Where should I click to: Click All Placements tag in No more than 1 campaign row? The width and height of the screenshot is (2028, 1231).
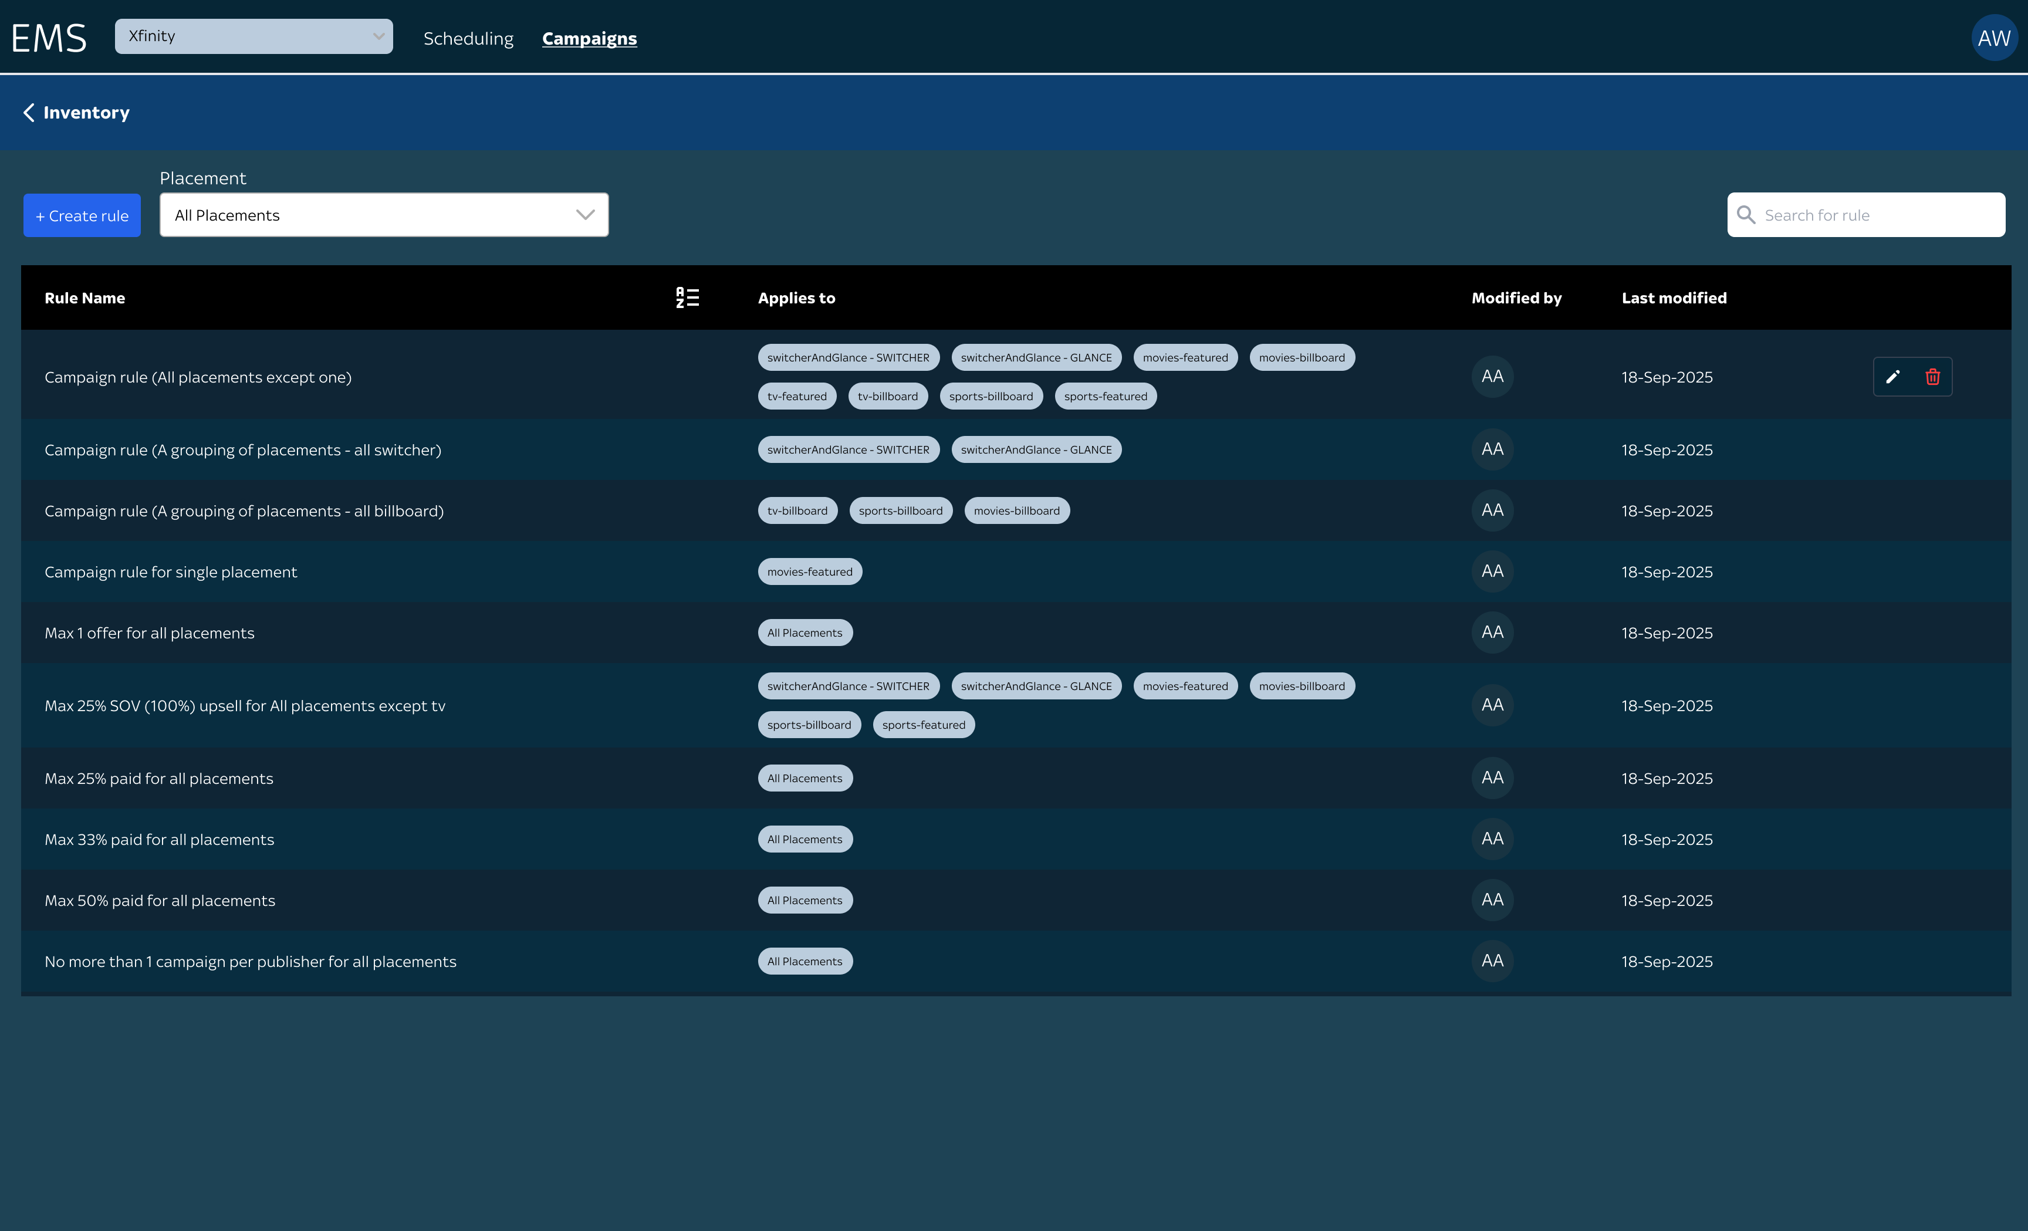pos(805,961)
